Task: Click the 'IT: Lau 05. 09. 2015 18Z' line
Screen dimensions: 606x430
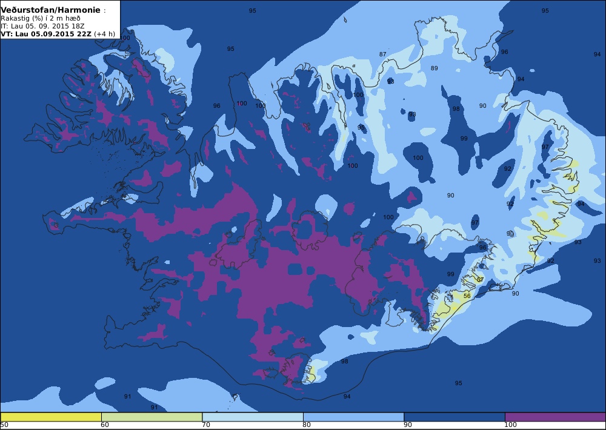Action: coord(42,26)
